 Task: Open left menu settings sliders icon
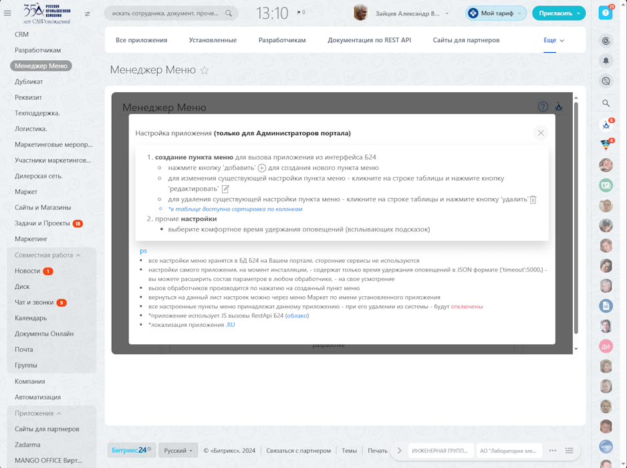(x=87, y=13)
